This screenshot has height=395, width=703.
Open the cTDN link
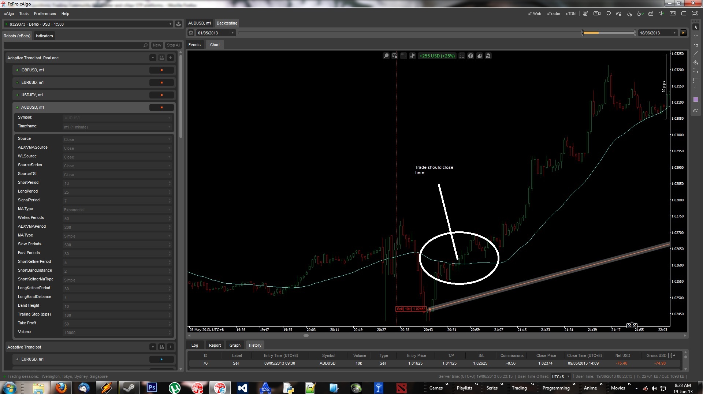pos(571,14)
